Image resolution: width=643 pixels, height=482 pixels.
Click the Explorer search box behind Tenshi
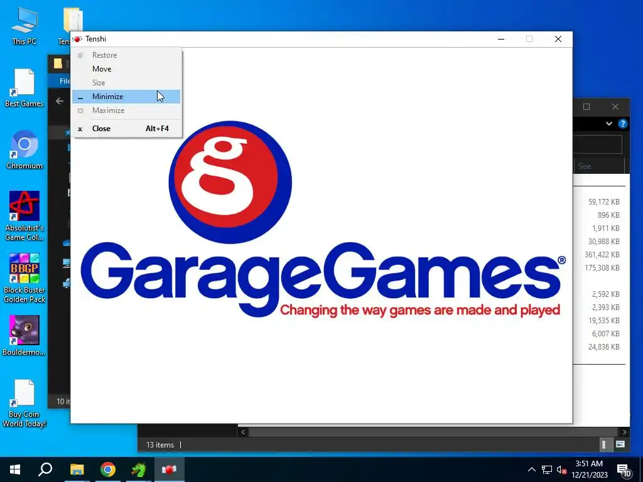[597, 144]
